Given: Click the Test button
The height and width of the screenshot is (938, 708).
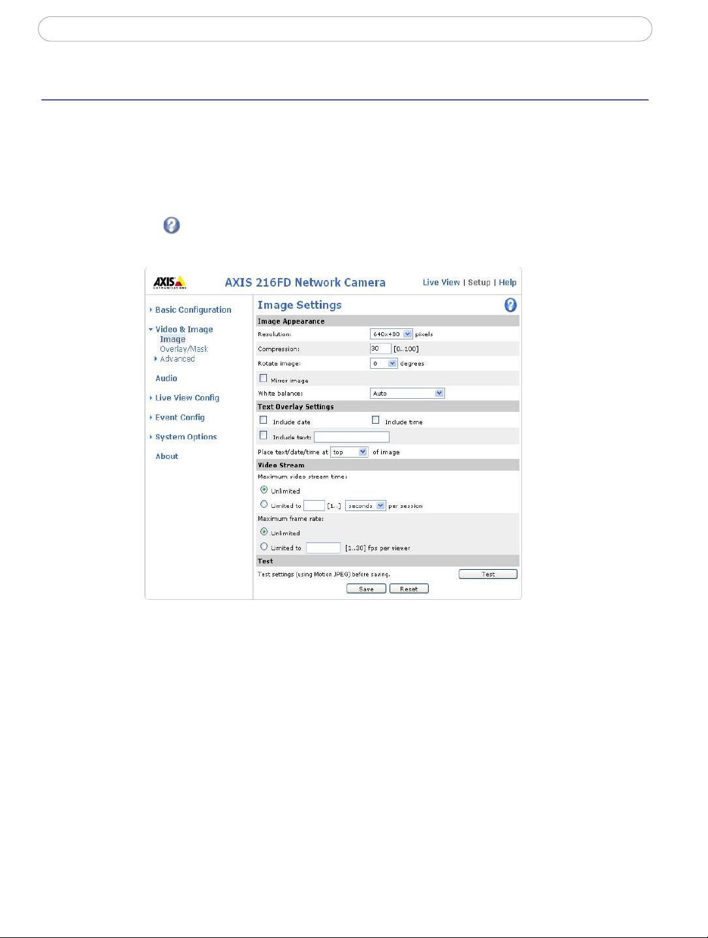Looking at the screenshot, I should coord(488,574).
